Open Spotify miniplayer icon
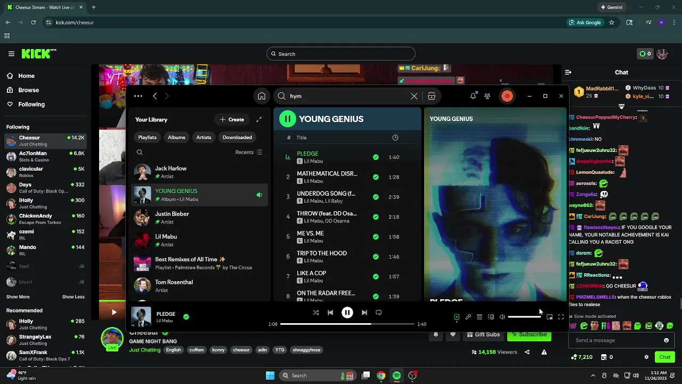682x384 pixels. click(549, 317)
